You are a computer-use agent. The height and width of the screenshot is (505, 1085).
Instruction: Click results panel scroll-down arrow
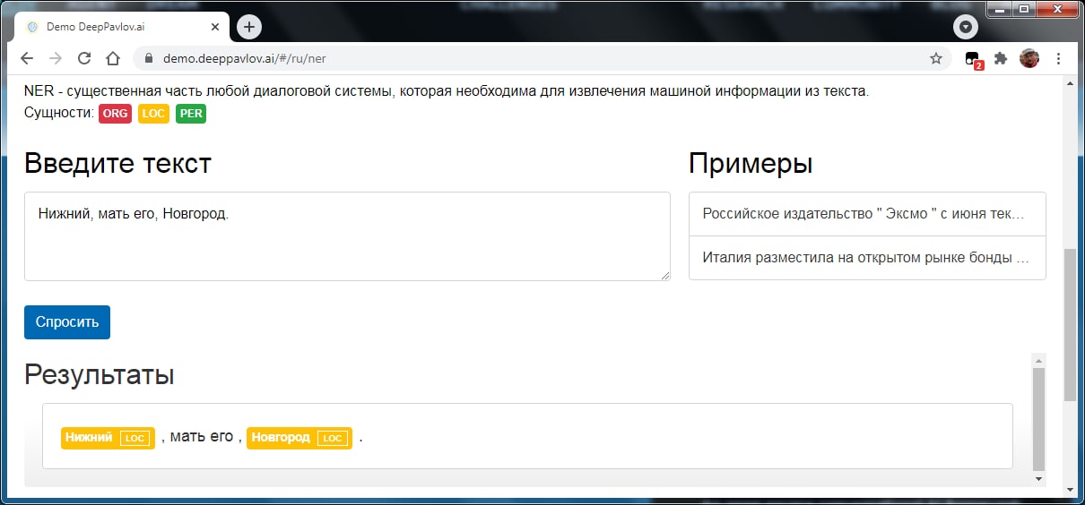[1039, 479]
